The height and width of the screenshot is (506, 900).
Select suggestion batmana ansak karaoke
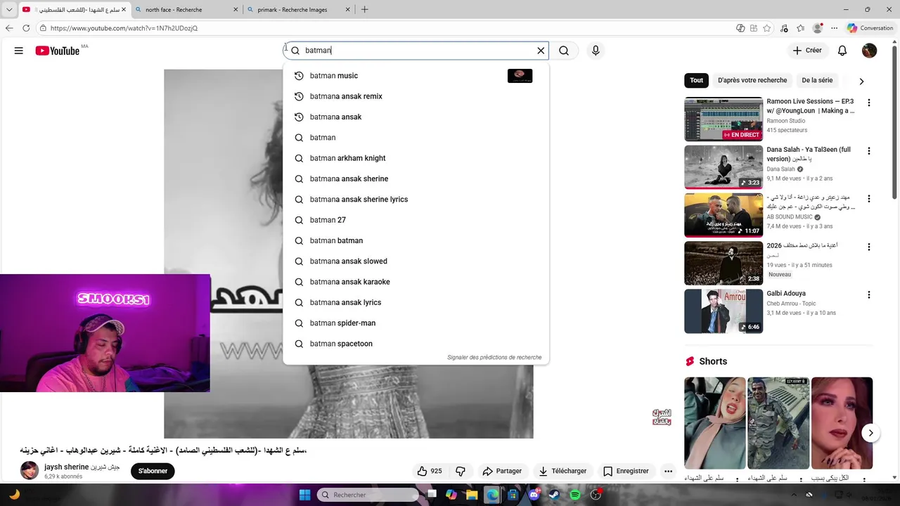(x=416, y=282)
